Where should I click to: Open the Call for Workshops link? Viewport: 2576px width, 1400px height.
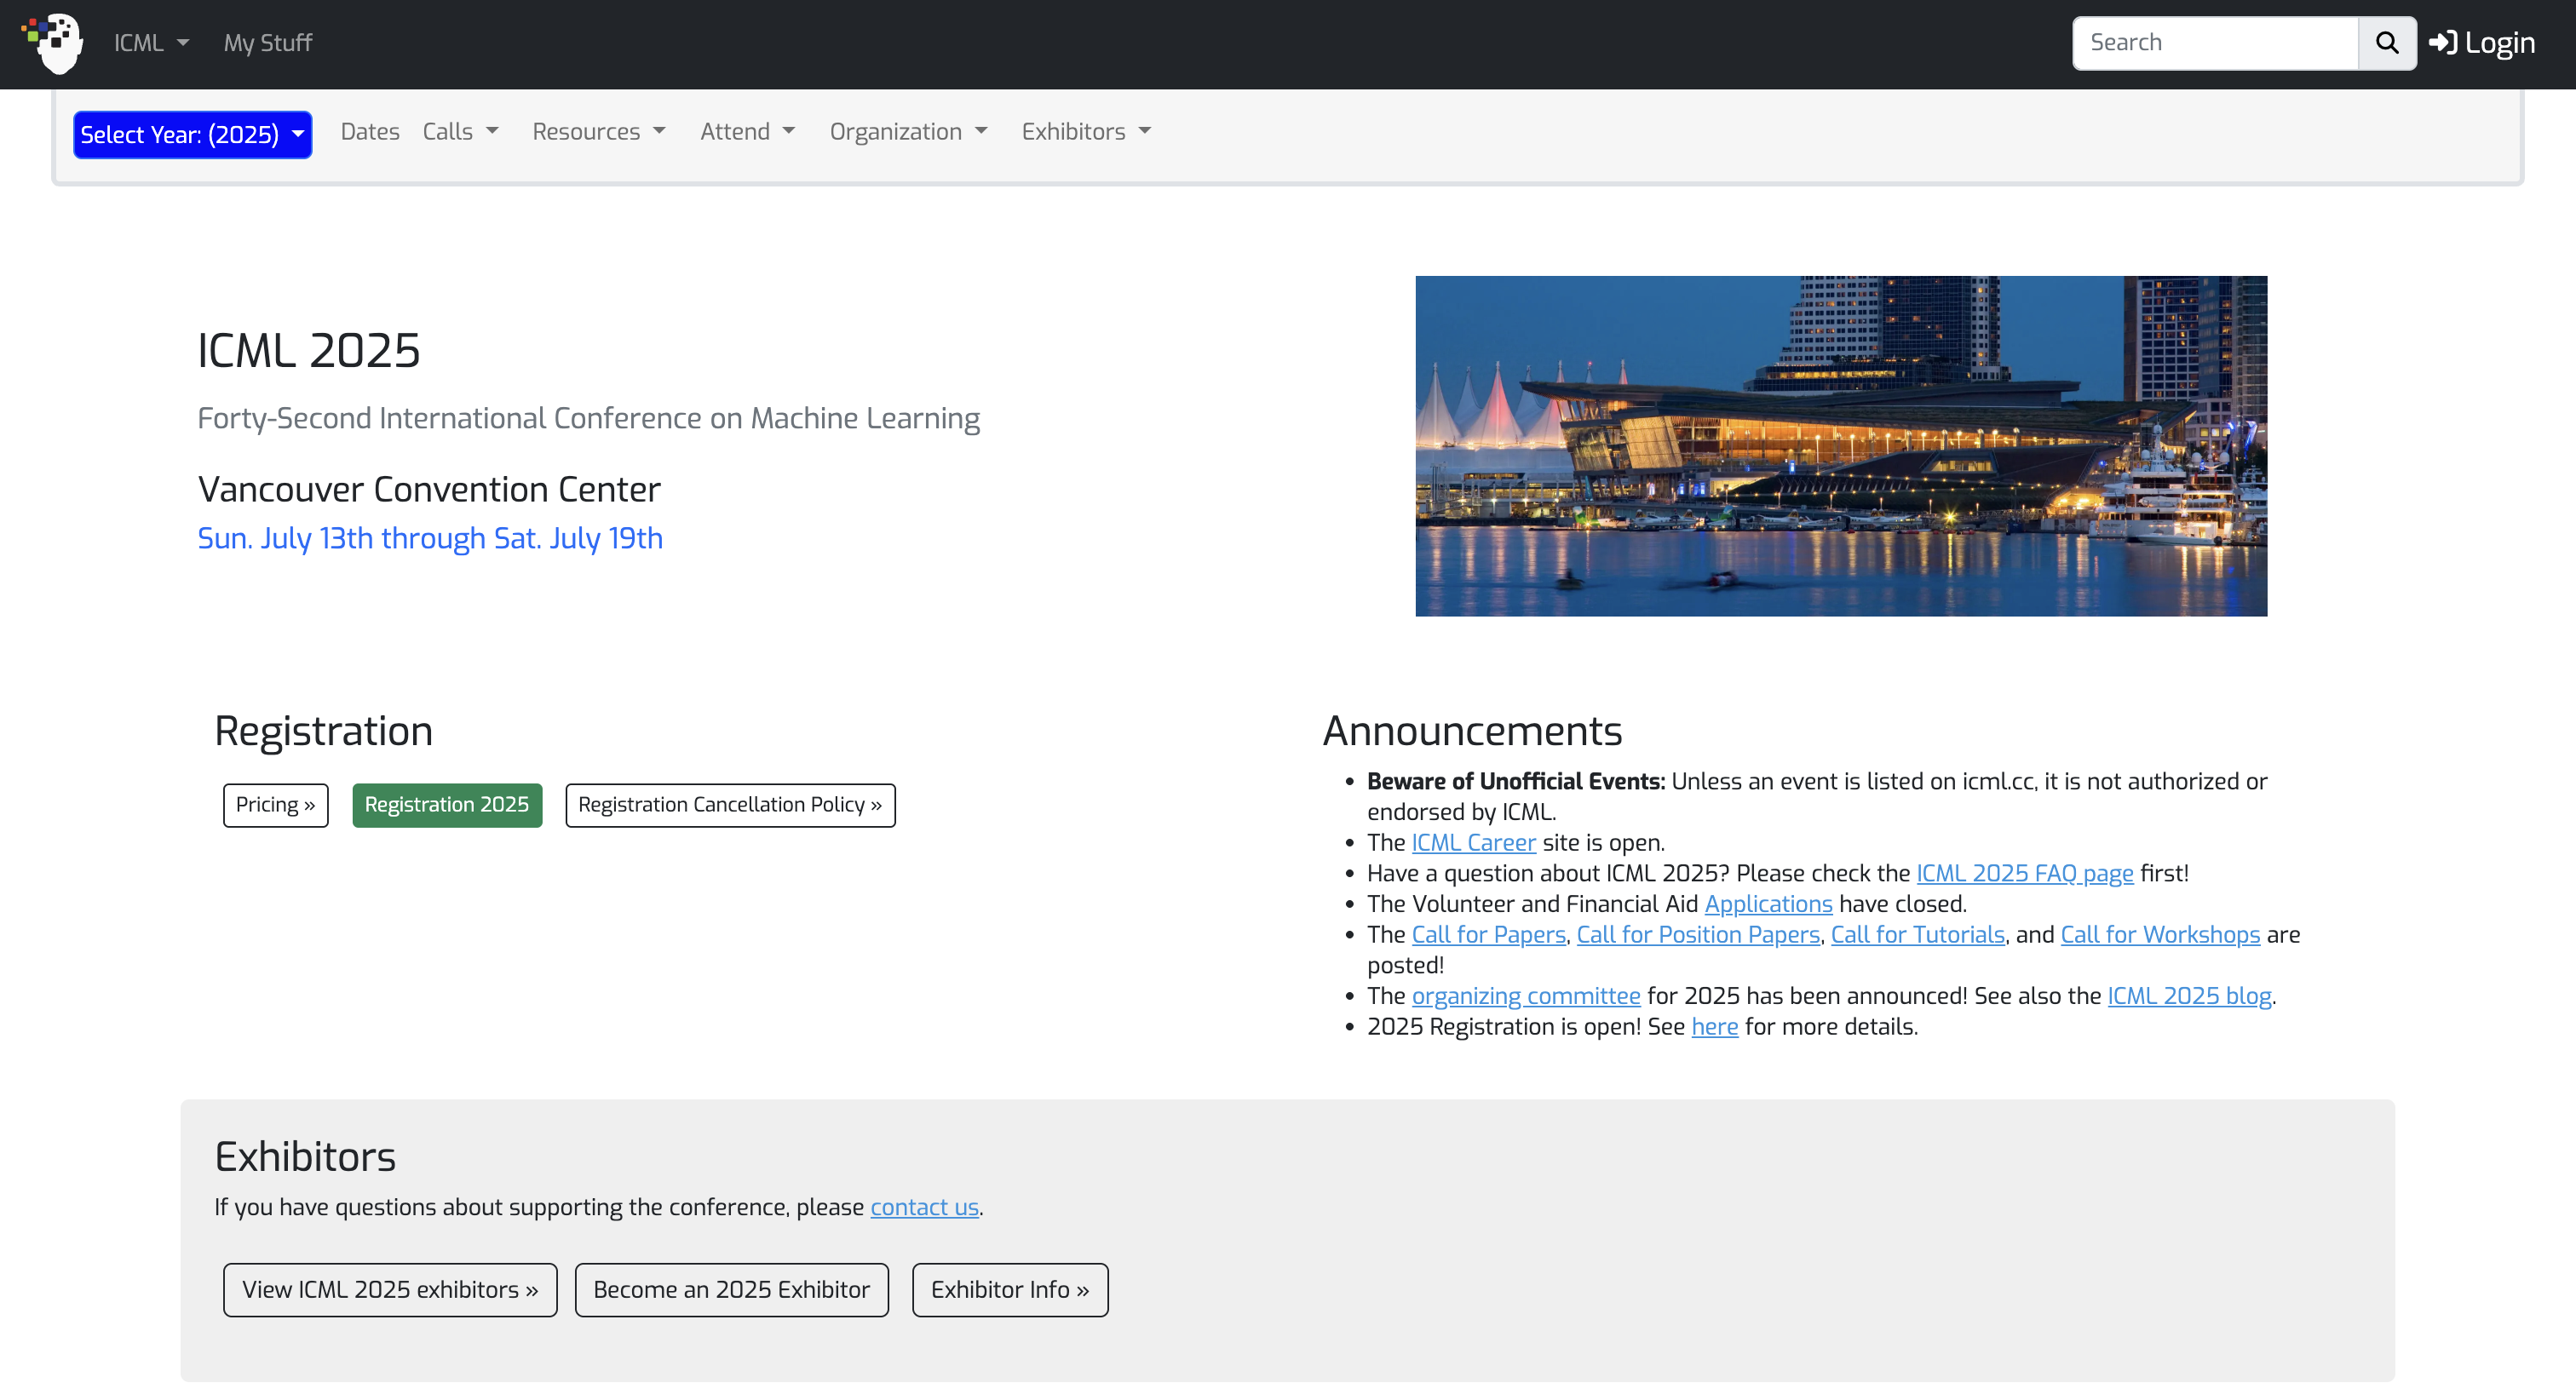pyautogui.click(x=2160, y=935)
